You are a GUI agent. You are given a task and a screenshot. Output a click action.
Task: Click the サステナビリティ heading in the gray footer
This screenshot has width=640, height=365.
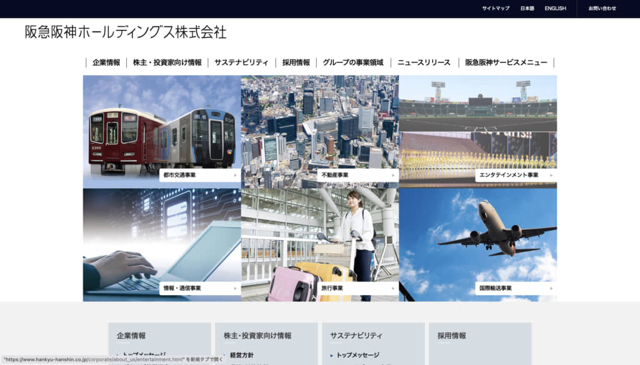[x=356, y=336]
